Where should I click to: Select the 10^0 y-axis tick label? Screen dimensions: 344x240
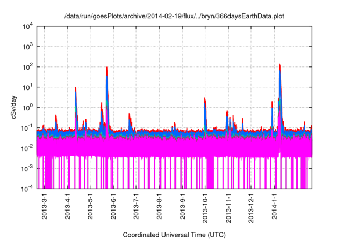[29, 107]
